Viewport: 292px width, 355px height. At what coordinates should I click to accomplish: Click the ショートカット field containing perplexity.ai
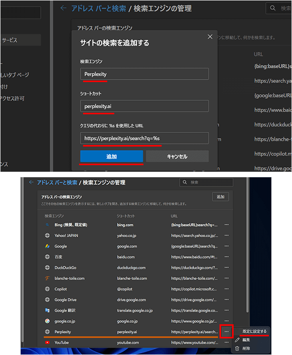[x=144, y=106]
